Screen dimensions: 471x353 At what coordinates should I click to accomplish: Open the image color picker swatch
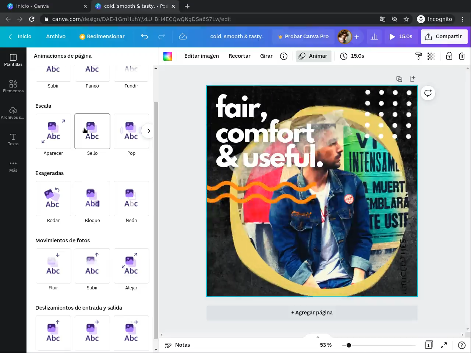pos(168,56)
